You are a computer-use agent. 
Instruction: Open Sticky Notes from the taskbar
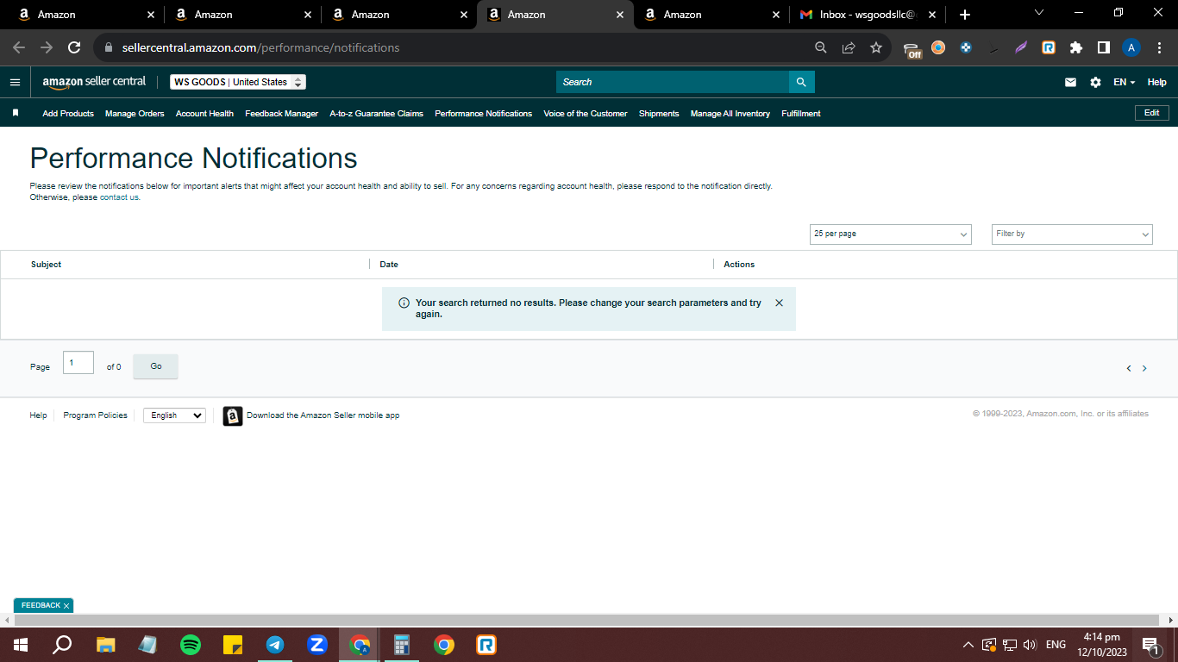click(x=233, y=645)
